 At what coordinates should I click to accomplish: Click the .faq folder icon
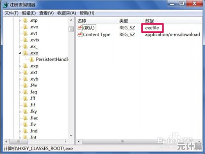click(25, 92)
